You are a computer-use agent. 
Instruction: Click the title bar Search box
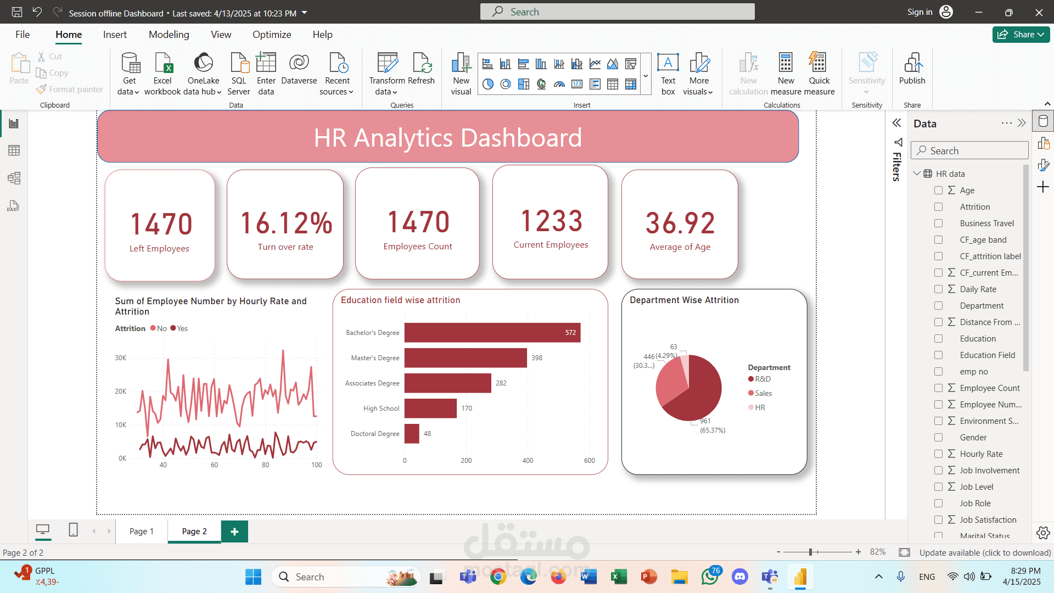point(617,12)
